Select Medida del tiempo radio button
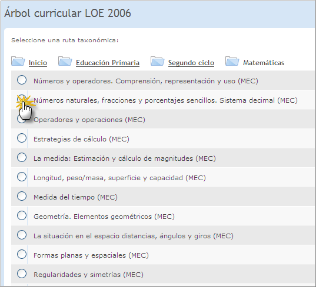Image resolution: width=316 pixels, height=287 pixels. point(22,196)
